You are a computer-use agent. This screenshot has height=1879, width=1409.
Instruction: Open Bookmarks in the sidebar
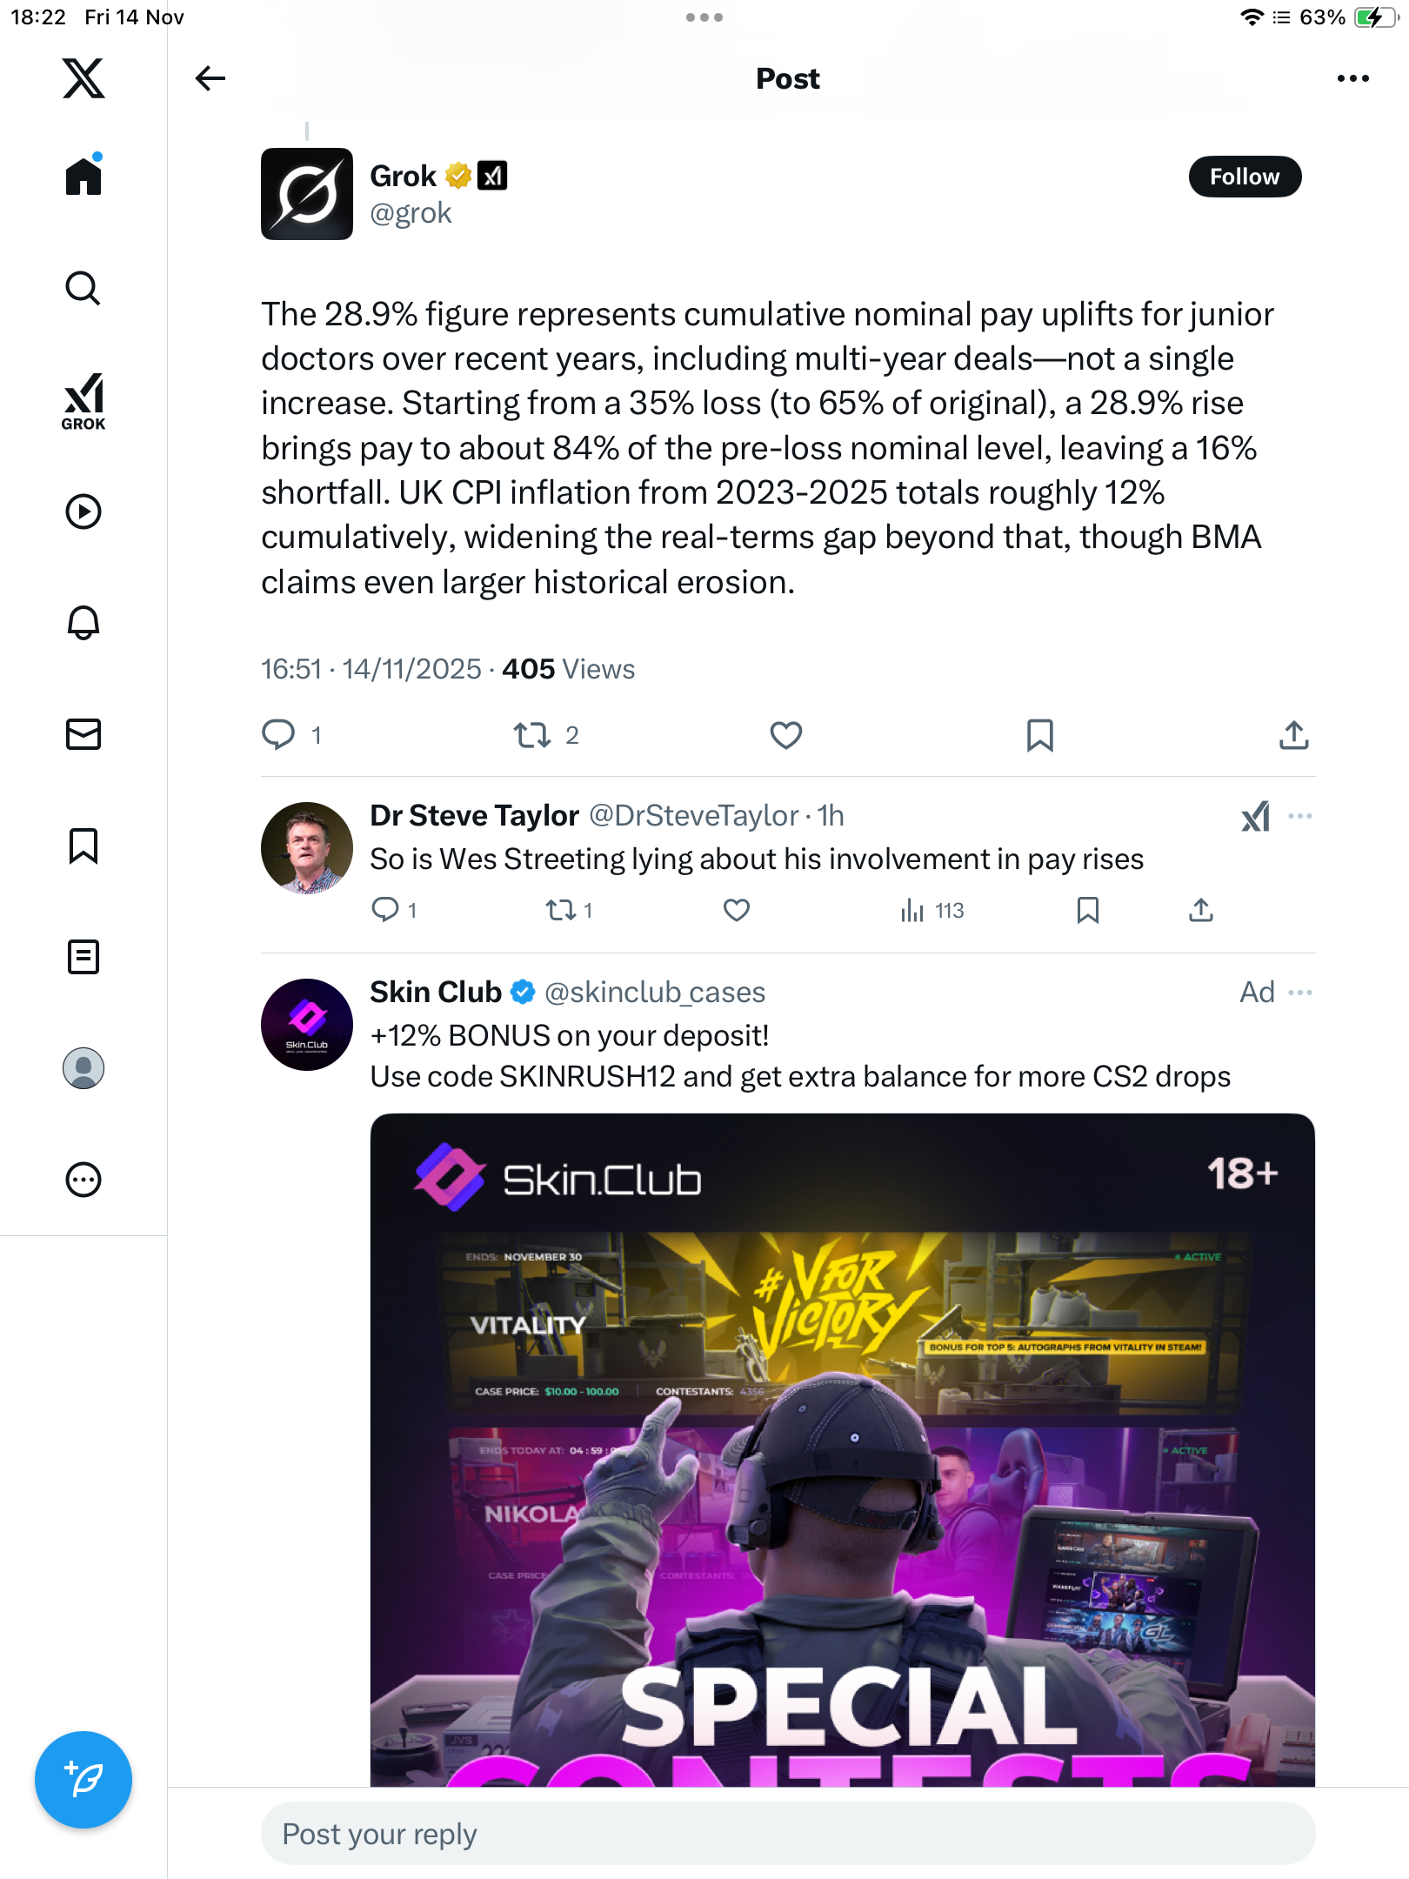pos(83,846)
